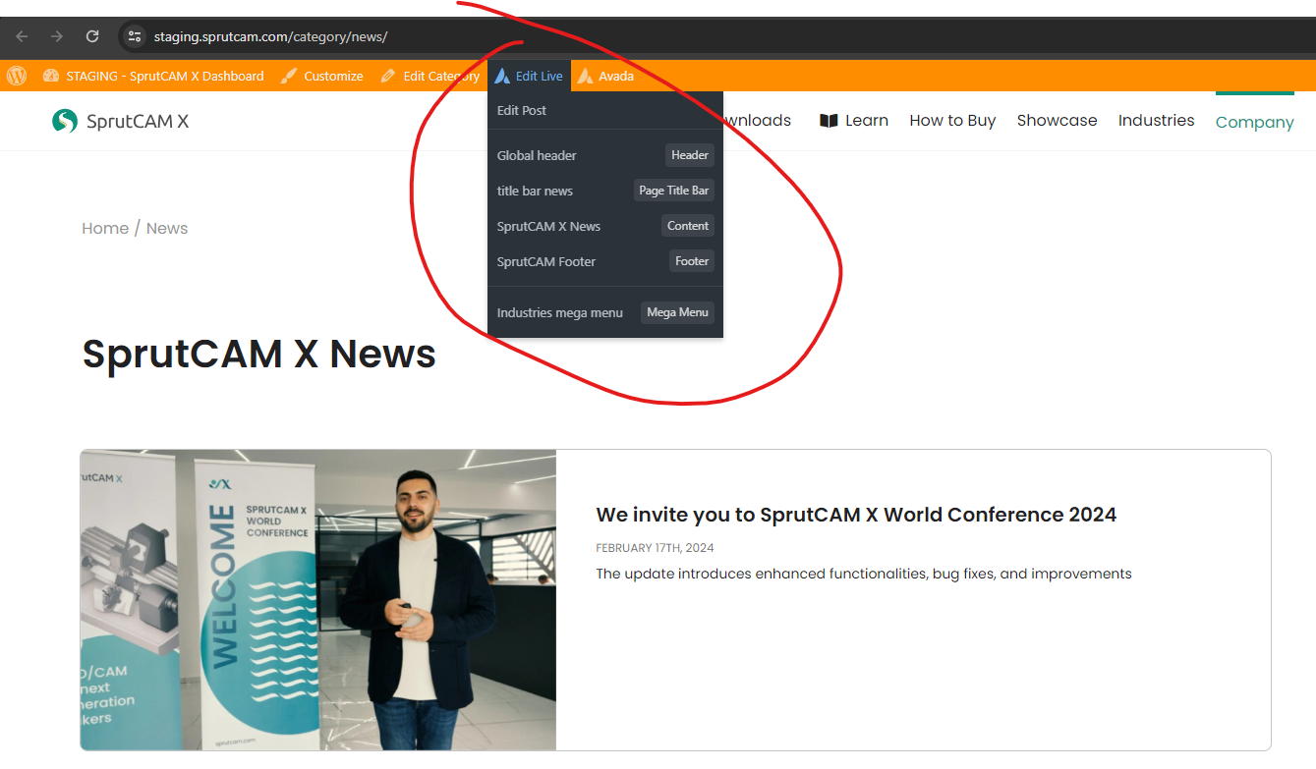Open the Edit Live menu
The width and height of the screenshot is (1316, 769).
click(x=529, y=76)
